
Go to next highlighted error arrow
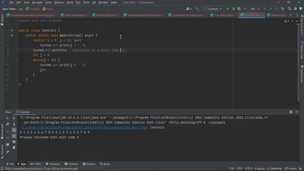click(x=297, y=21)
